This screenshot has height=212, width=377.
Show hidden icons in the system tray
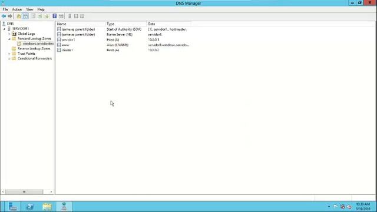pos(329,207)
